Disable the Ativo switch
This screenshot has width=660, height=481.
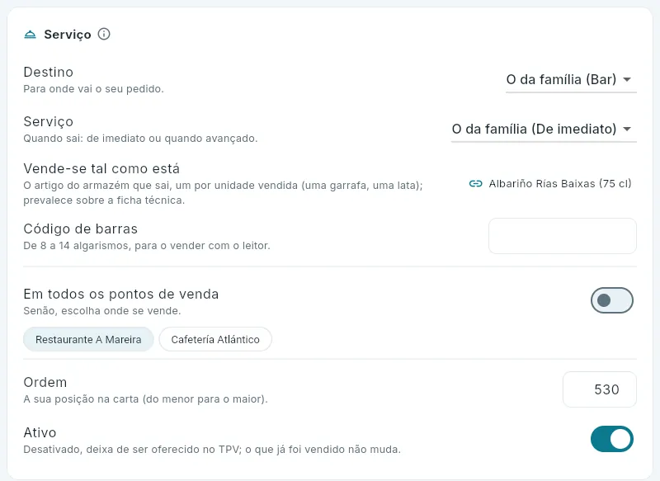click(x=611, y=439)
